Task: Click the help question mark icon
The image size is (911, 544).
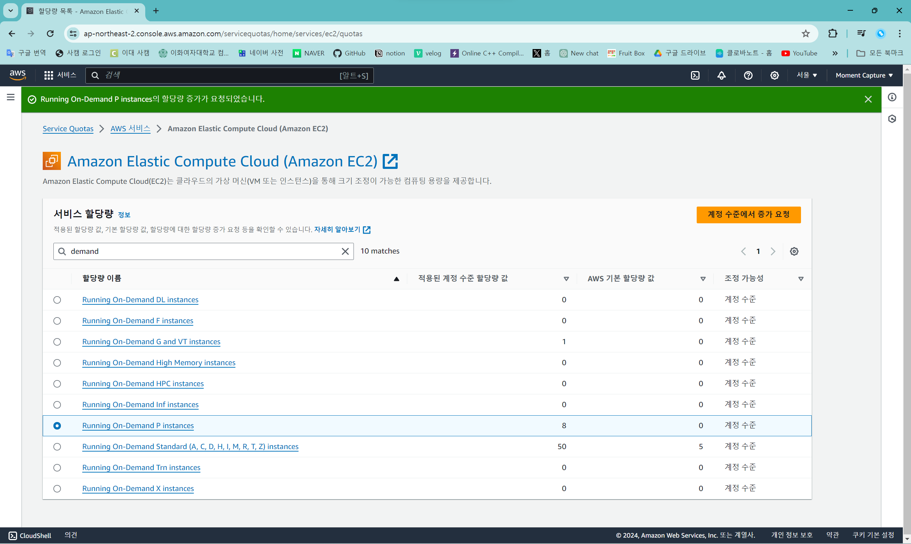Action: [x=748, y=75]
